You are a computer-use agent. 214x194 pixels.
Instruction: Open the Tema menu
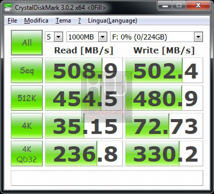[x=63, y=21]
